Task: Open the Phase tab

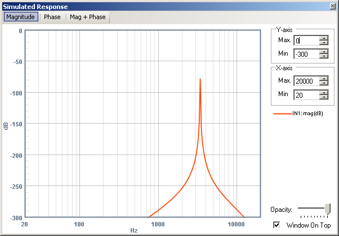Action: tap(52, 17)
